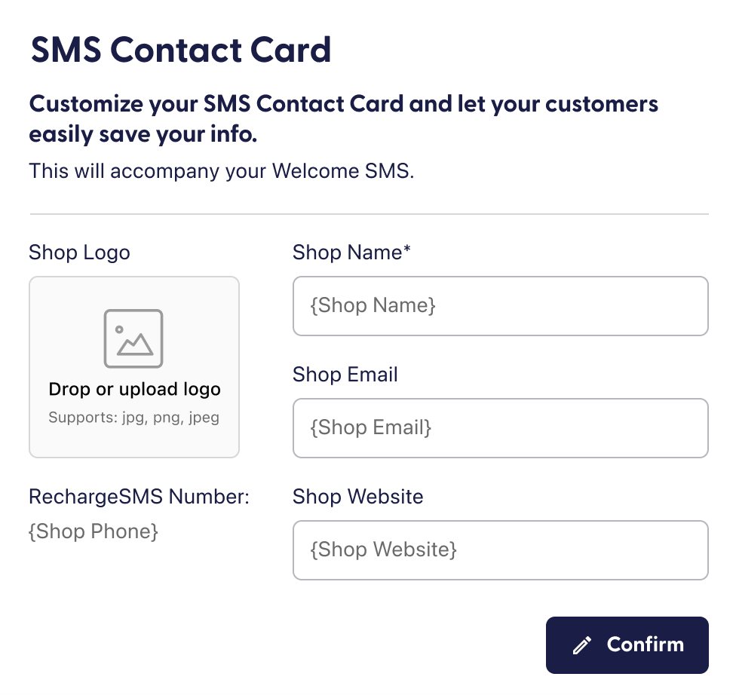Click inside the Shop Email field
The width and height of the screenshot is (736, 695).
pyautogui.click(x=500, y=428)
